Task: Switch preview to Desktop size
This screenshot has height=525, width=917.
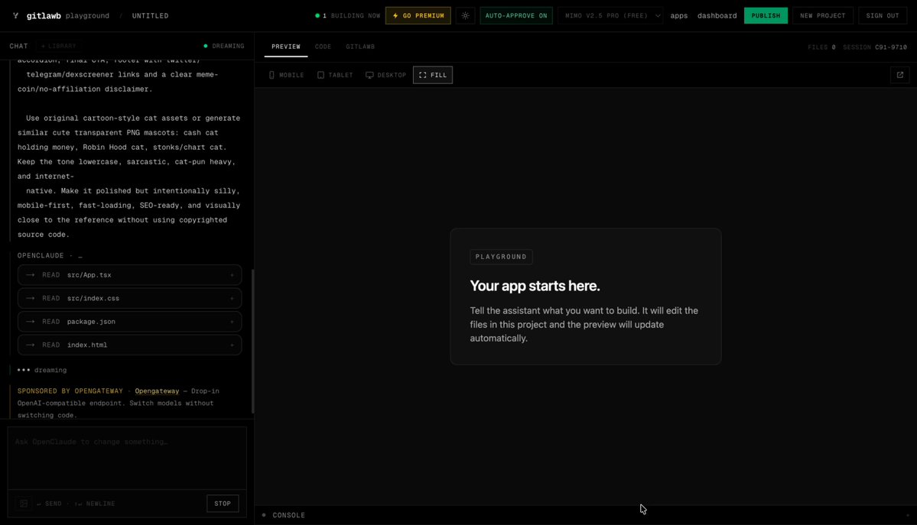Action: pyautogui.click(x=386, y=75)
